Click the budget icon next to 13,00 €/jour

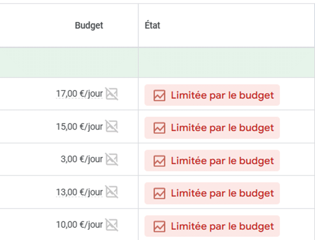tap(112, 192)
